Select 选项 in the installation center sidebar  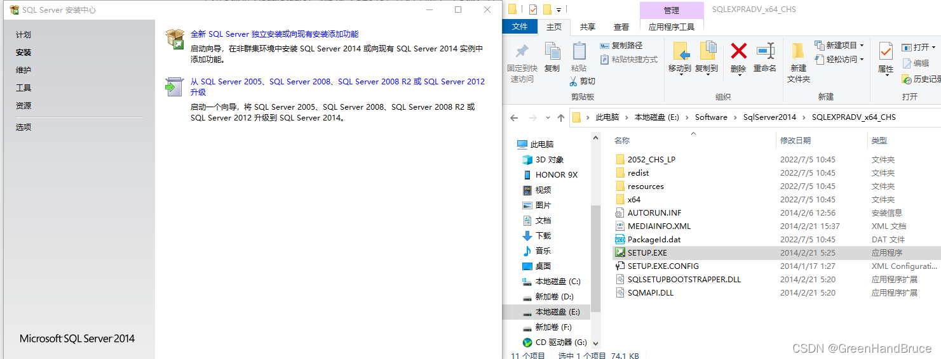pos(24,127)
